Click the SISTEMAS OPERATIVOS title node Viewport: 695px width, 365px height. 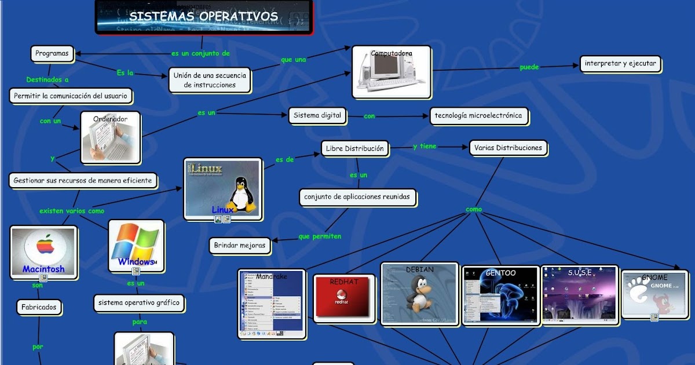pos(204,17)
